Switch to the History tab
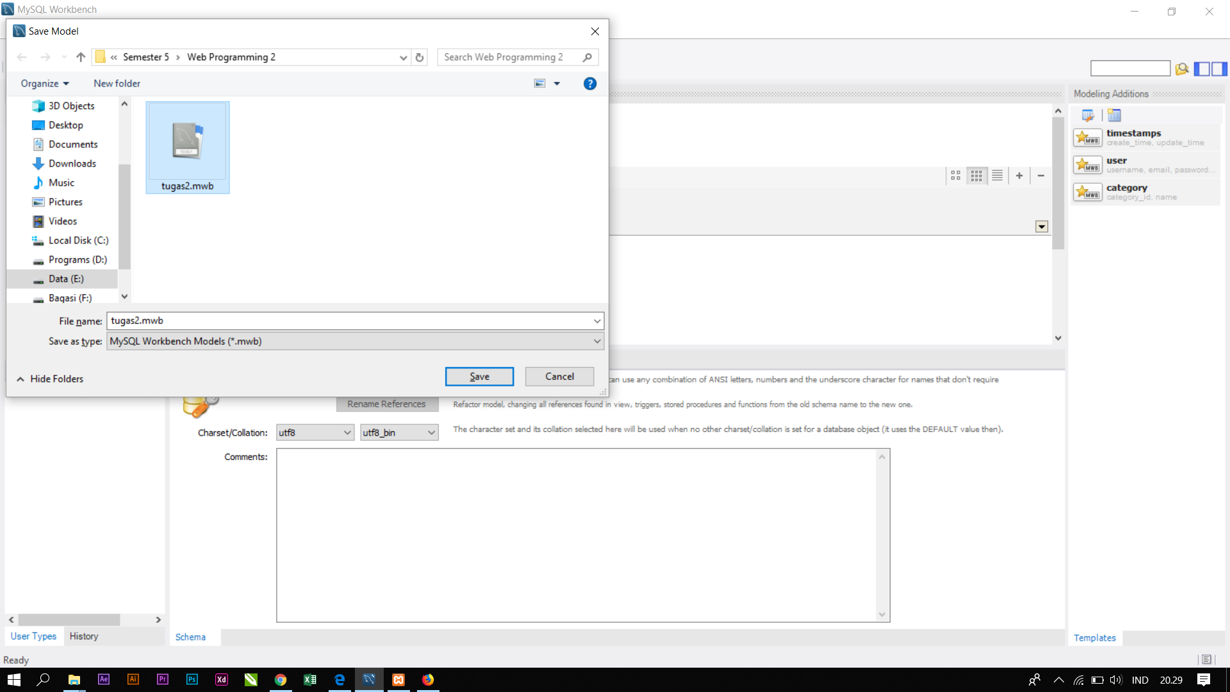This screenshot has width=1230, height=692. (x=84, y=636)
